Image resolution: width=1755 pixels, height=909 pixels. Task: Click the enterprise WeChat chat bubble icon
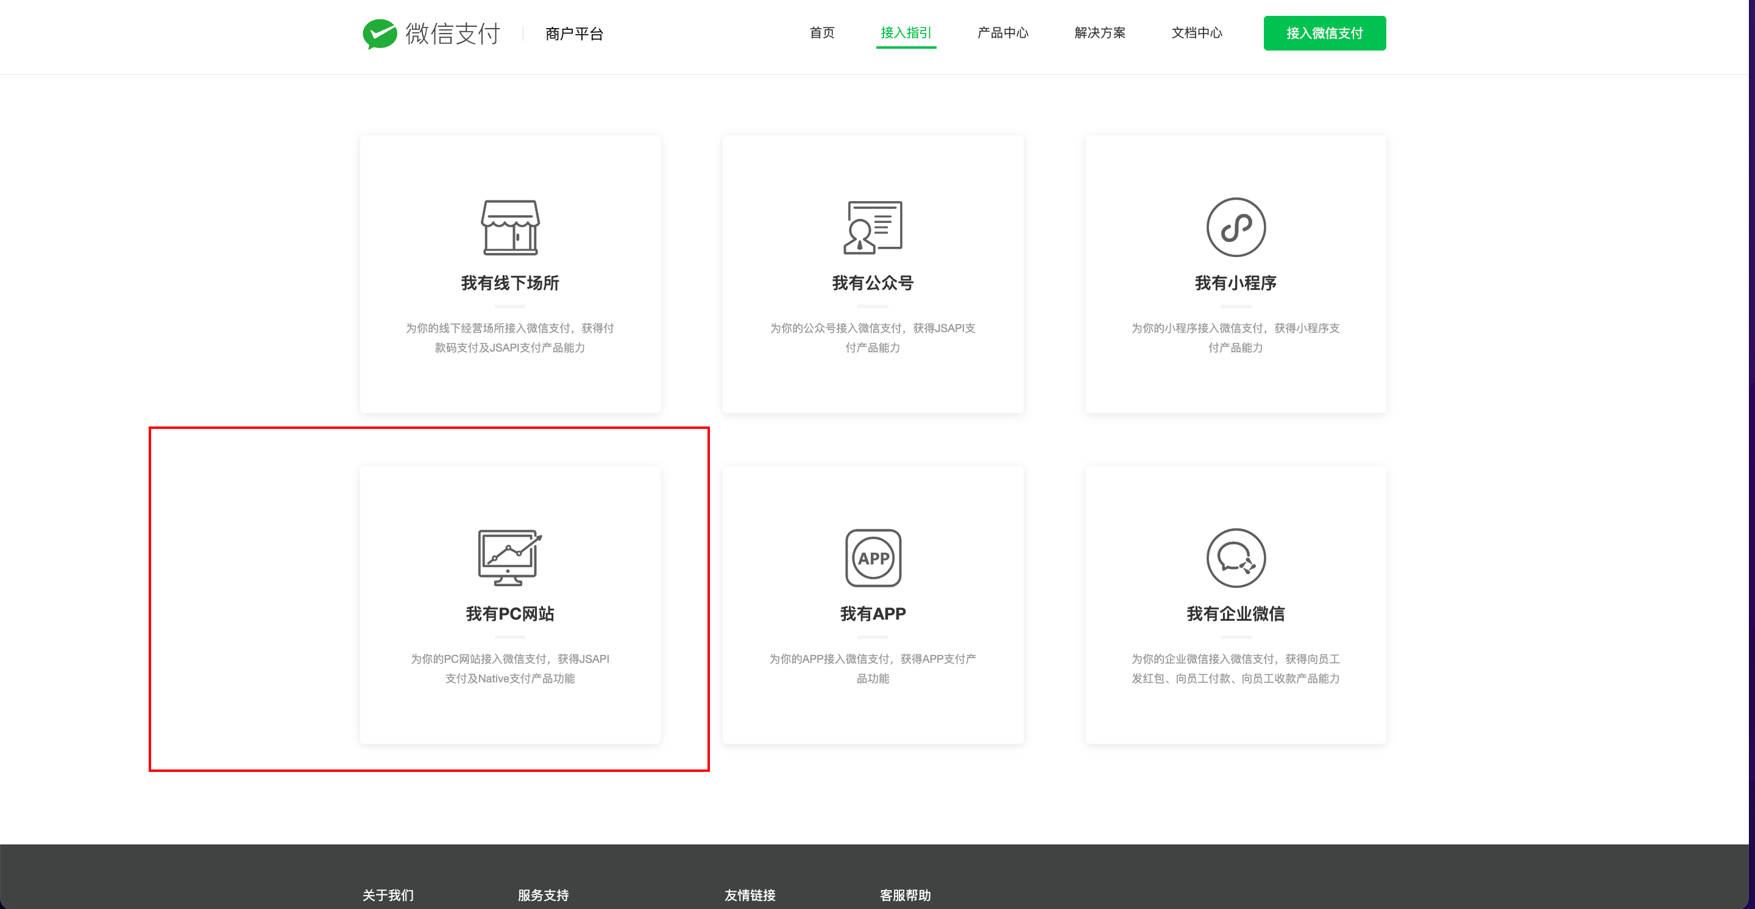click(x=1235, y=557)
